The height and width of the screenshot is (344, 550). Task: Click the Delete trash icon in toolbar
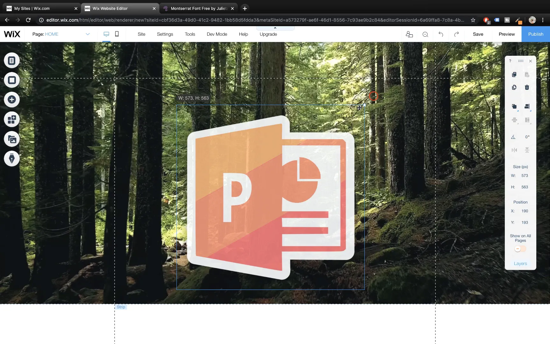tap(527, 87)
